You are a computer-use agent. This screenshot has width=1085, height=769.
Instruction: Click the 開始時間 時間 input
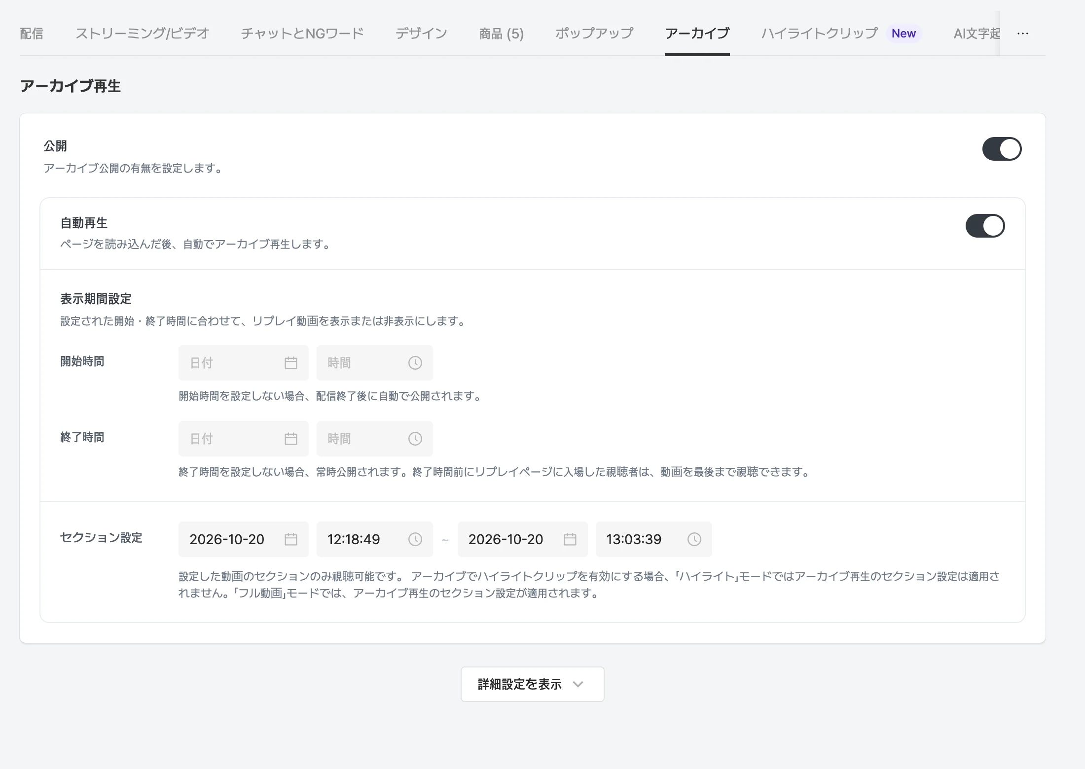(375, 363)
